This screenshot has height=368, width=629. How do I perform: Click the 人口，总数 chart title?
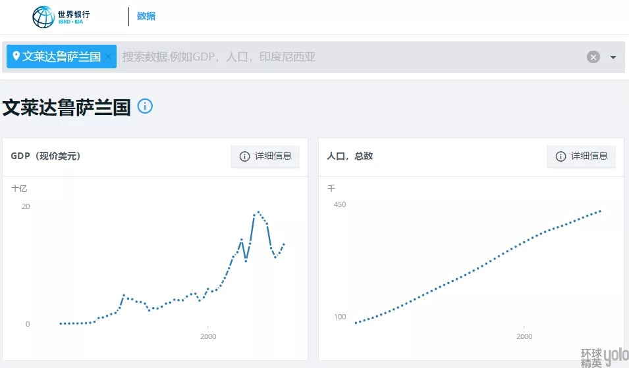point(350,156)
